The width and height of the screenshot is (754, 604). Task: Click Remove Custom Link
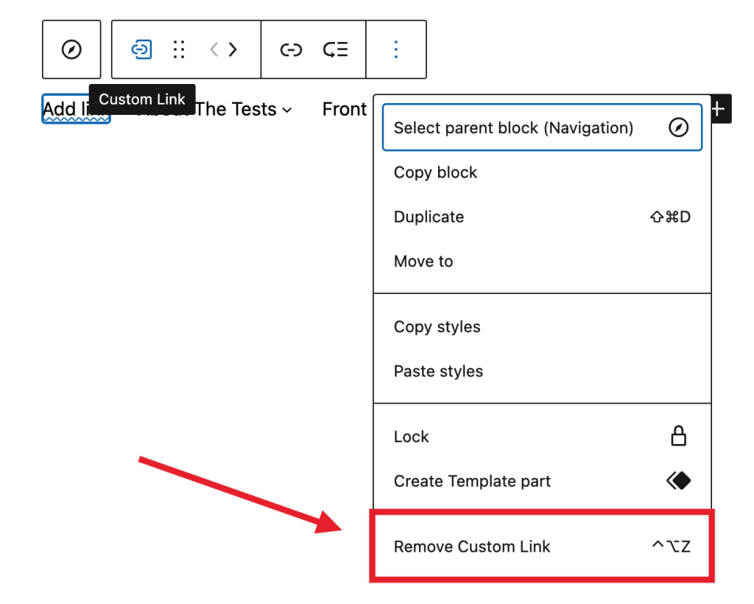click(472, 547)
